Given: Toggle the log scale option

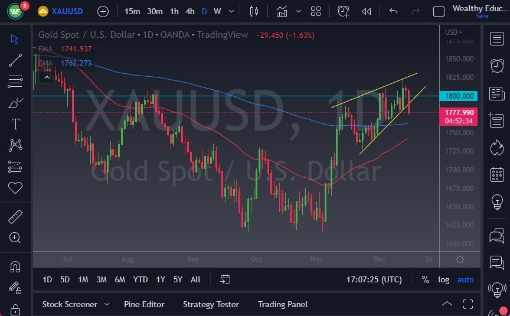Looking at the screenshot, I should point(444,279).
